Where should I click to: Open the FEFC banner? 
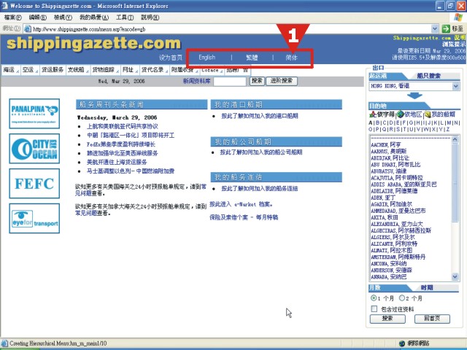[x=34, y=183]
